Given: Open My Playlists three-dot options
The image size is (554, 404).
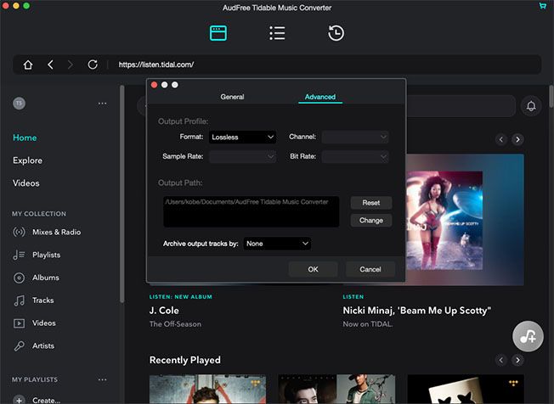Looking at the screenshot, I should pyautogui.click(x=103, y=379).
